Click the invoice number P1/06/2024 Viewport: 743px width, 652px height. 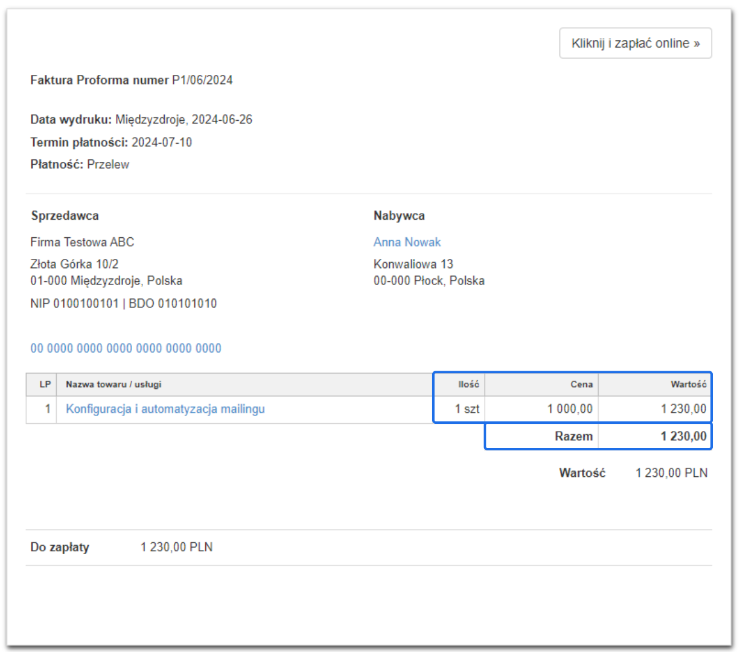[x=202, y=80]
